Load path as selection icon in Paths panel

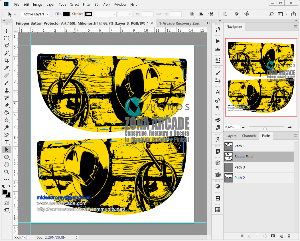point(258,236)
